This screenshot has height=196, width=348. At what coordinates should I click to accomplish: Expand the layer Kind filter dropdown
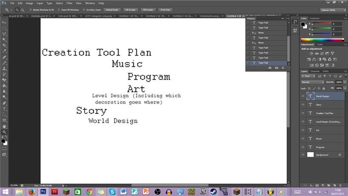click(x=308, y=76)
